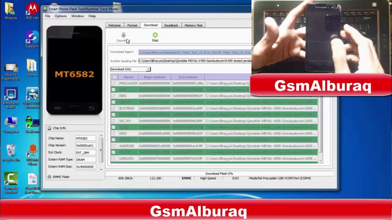Click the End Address column header
This screenshot has height=220, width=392.
188,77
